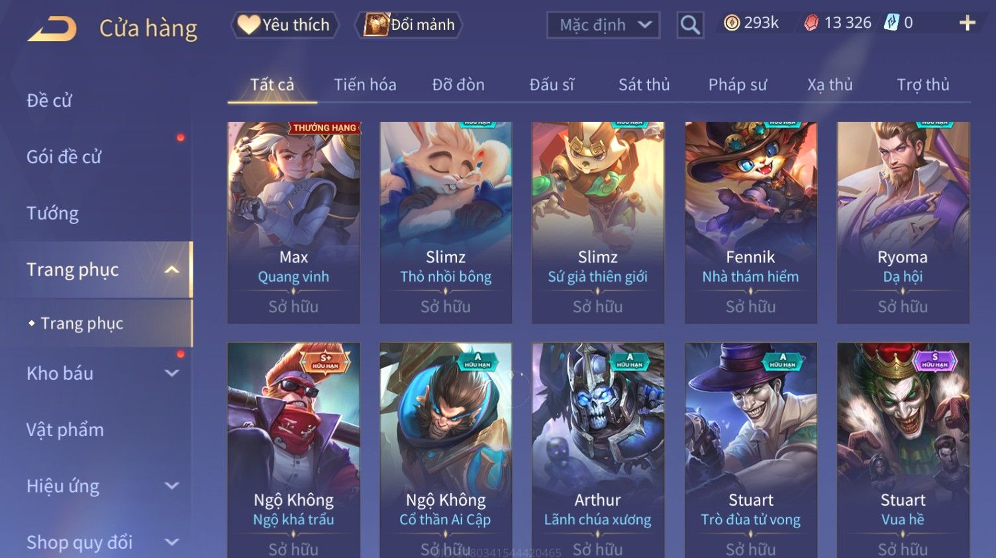The width and height of the screenshot is (996, 558).
Task: Select Stuart Vua hề skin card
Action: pyautogui.click(x=903, y=450)
